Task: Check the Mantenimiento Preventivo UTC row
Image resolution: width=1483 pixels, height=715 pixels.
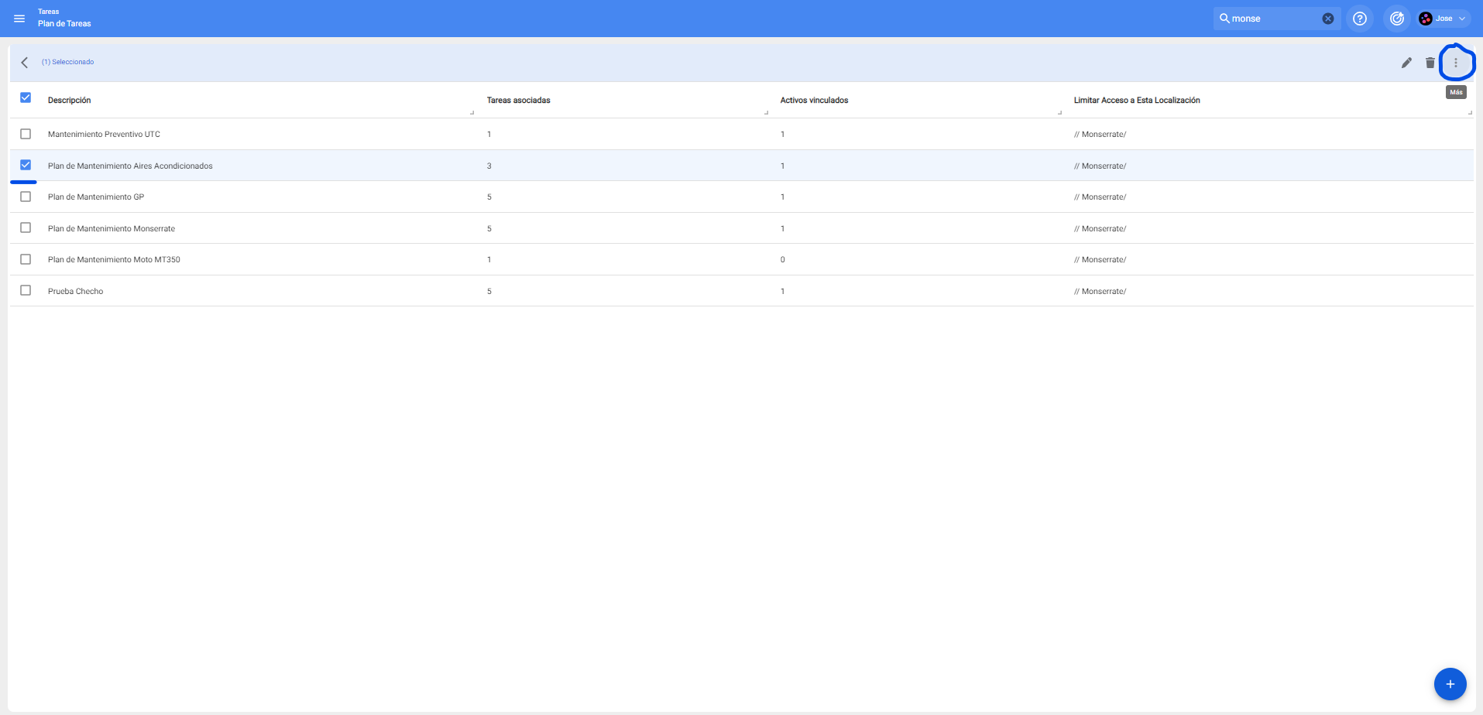Action: click(x=26, y=134)
